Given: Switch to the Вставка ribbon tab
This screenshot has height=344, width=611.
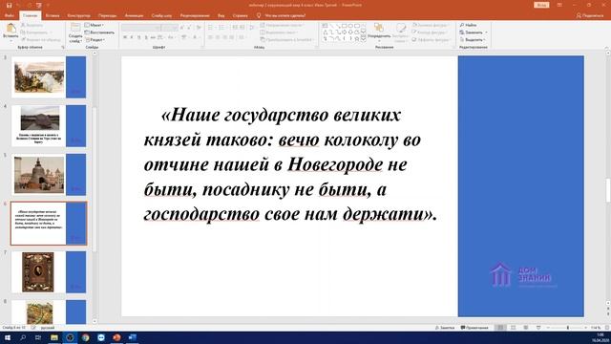Looking at the screenshot, I should tap(53, 15).
